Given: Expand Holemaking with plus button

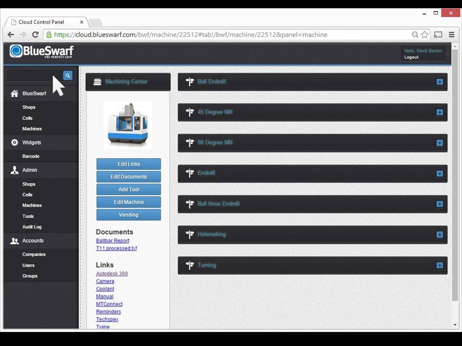Looking at the screenshot, I should tap(439, 235).
